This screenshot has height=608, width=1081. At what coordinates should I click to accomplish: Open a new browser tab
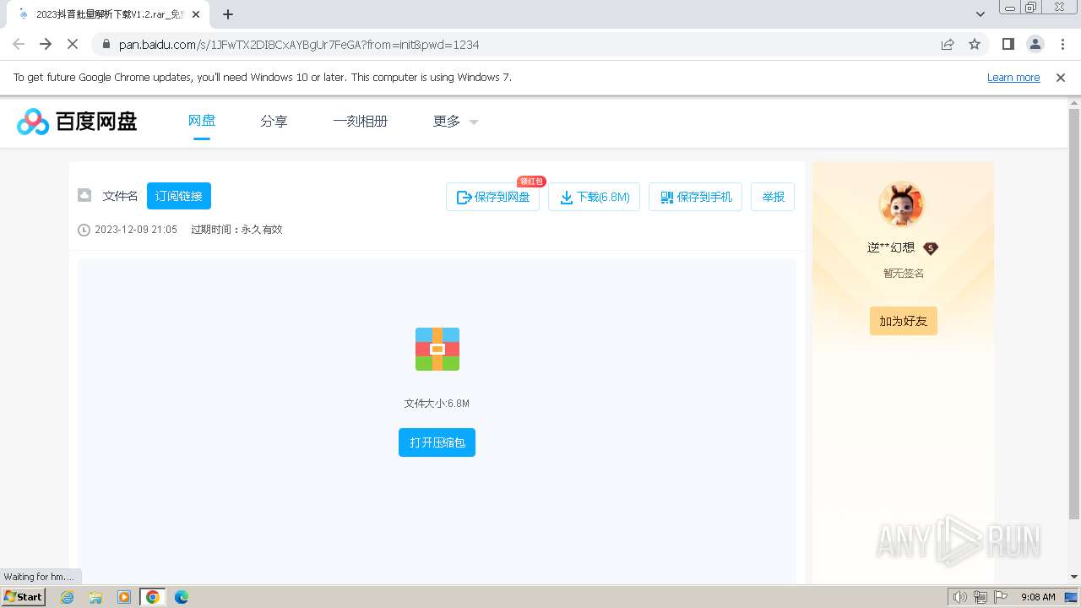pyautogui.click(x=228, y=14)
